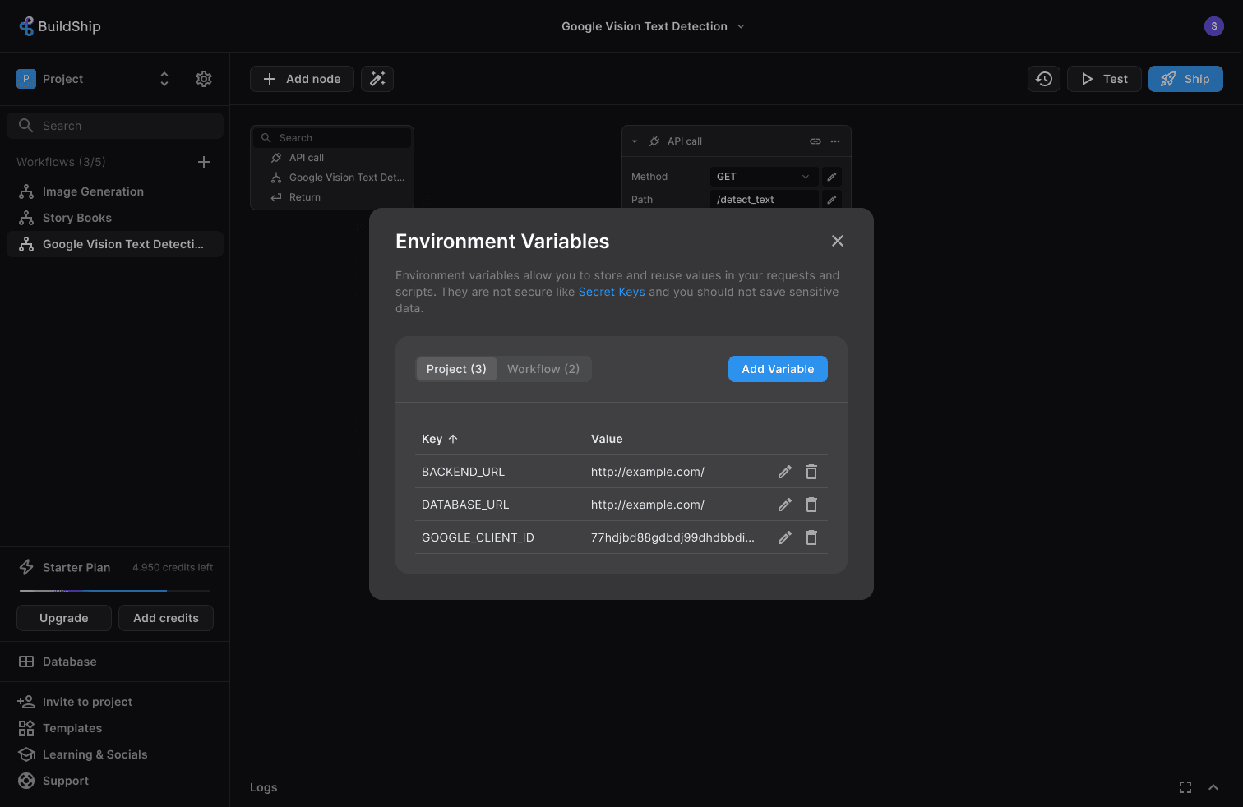Collapse the API call node with its chevron
Screen dimensions: 1243x807
(634, 141)
